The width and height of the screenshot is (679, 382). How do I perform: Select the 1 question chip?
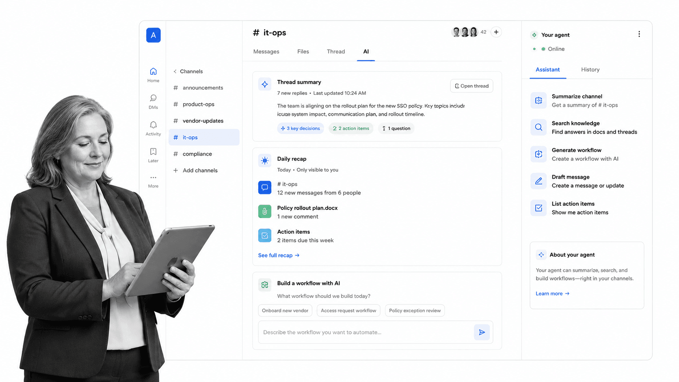396,128
